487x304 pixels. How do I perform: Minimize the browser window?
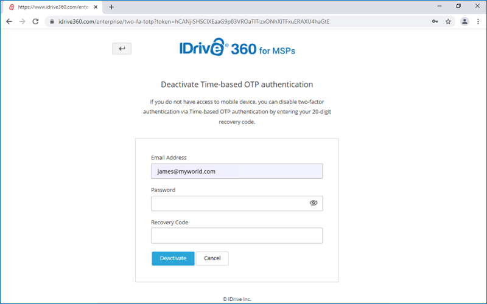tap(440, 6)
